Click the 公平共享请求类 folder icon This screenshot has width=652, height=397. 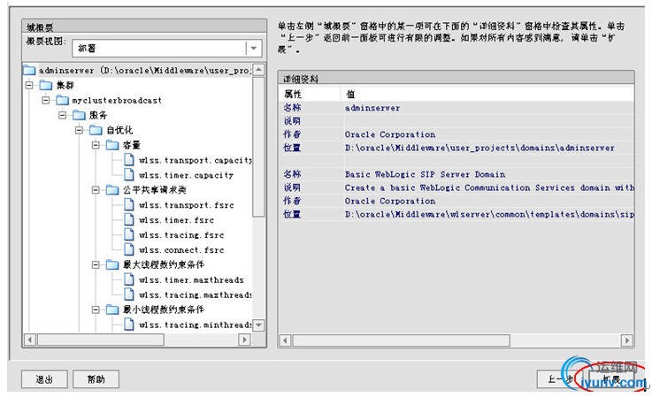[x=112, y=190]
